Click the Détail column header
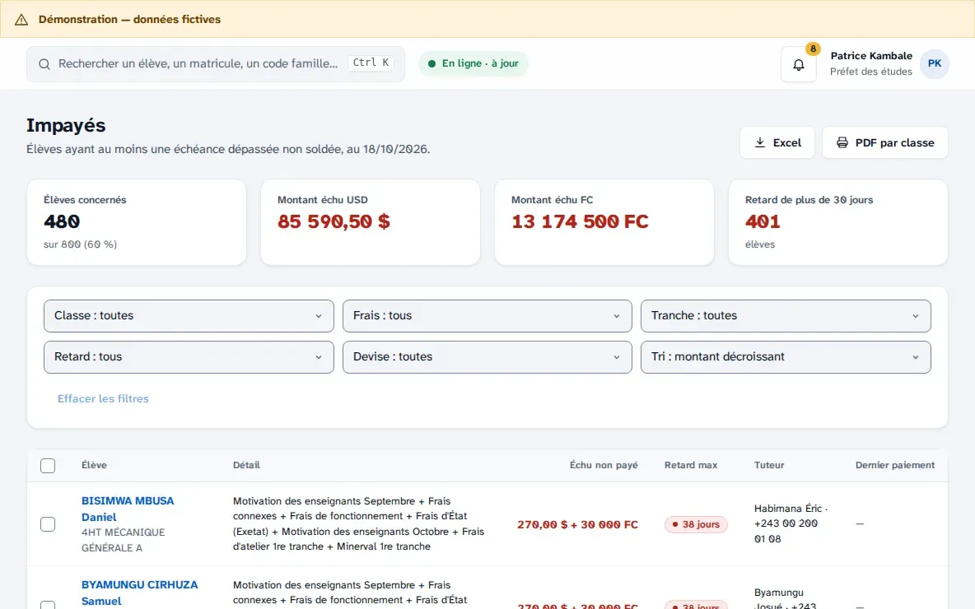This screenshot has height=609, width=975. (x=246, y=465)
